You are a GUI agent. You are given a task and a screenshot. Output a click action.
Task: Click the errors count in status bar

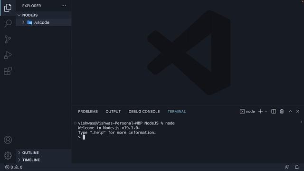click(9, 167)
